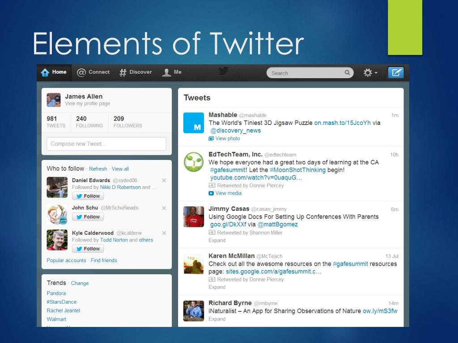Click the Mashable account name
This screenshot has width=458, height=343.
click(223, 115)
